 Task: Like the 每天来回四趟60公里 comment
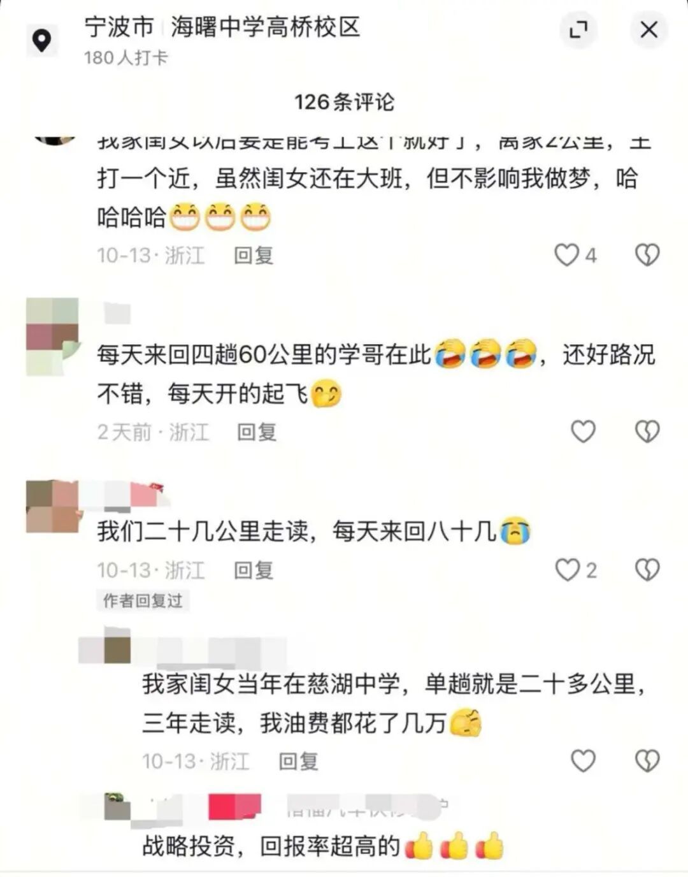(583, 431)
